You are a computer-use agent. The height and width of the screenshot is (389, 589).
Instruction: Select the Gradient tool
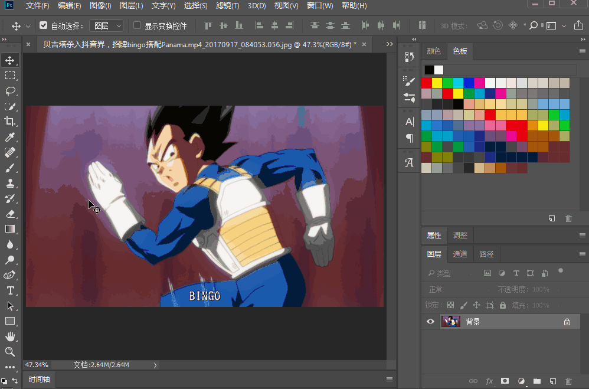click(10, 229)
